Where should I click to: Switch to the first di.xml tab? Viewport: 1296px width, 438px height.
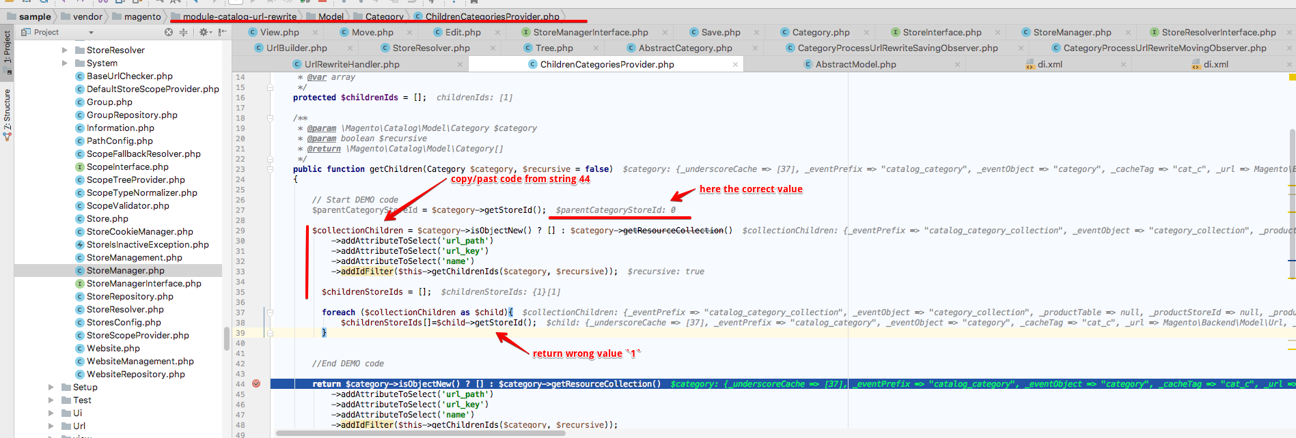point(1049,64)
